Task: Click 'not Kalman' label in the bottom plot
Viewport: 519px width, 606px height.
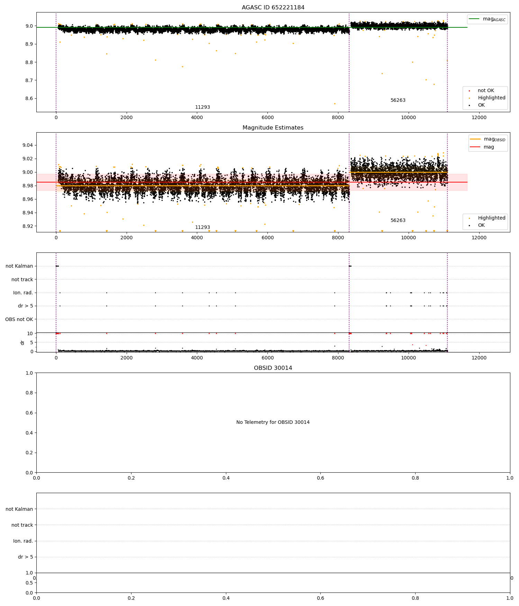Action: (19, 509)
